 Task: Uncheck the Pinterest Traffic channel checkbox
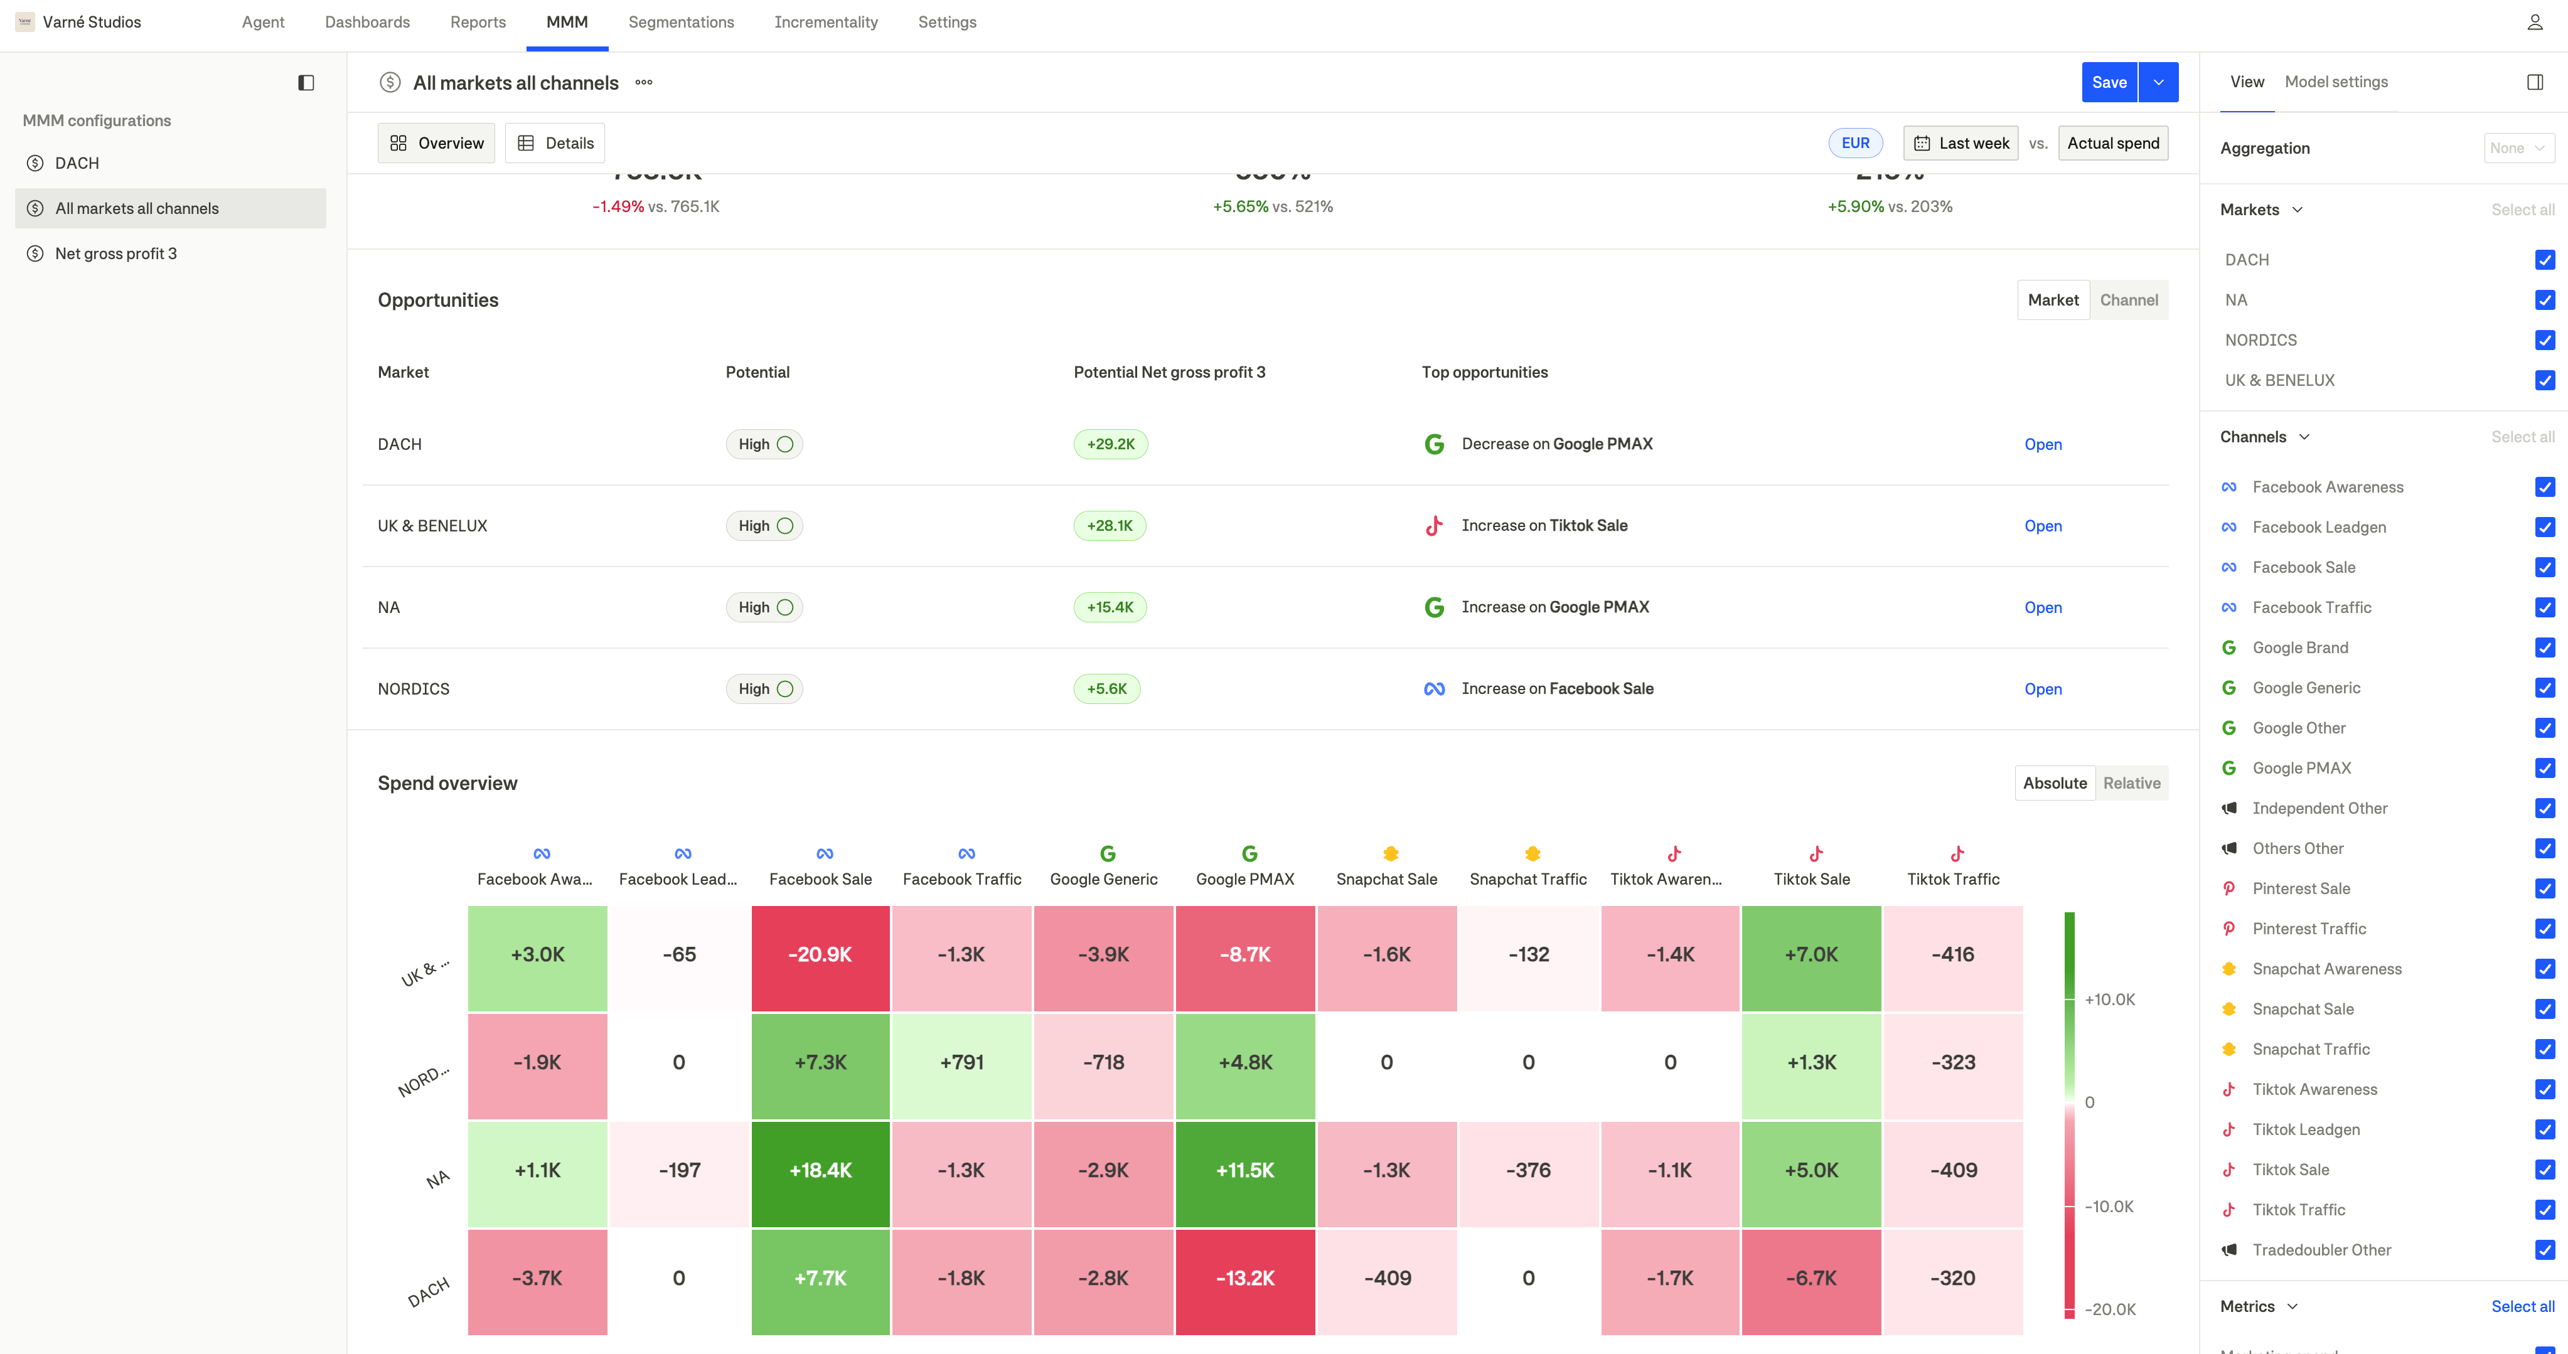point(2544,929)
